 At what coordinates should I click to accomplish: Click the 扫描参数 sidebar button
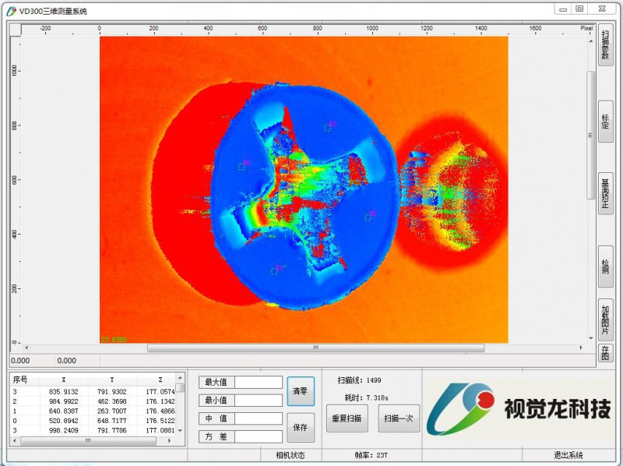605,45
